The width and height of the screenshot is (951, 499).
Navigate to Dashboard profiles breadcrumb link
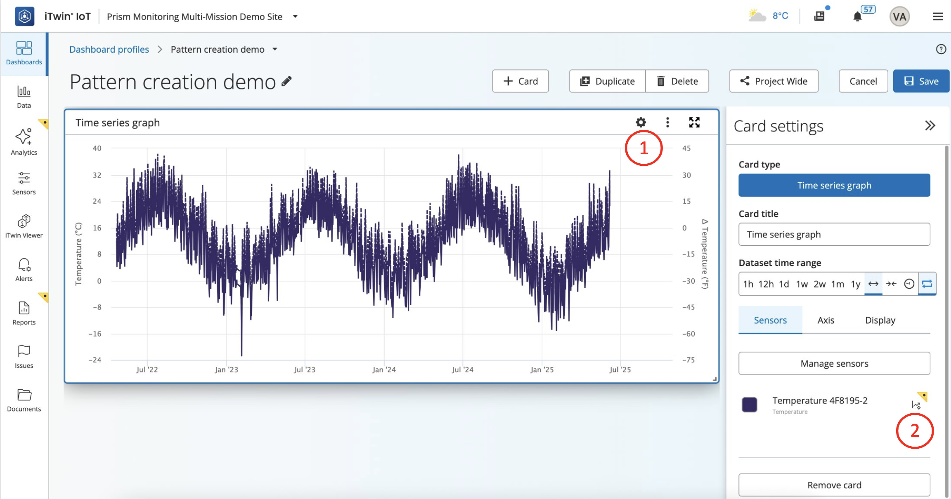(x=109, y=49)
